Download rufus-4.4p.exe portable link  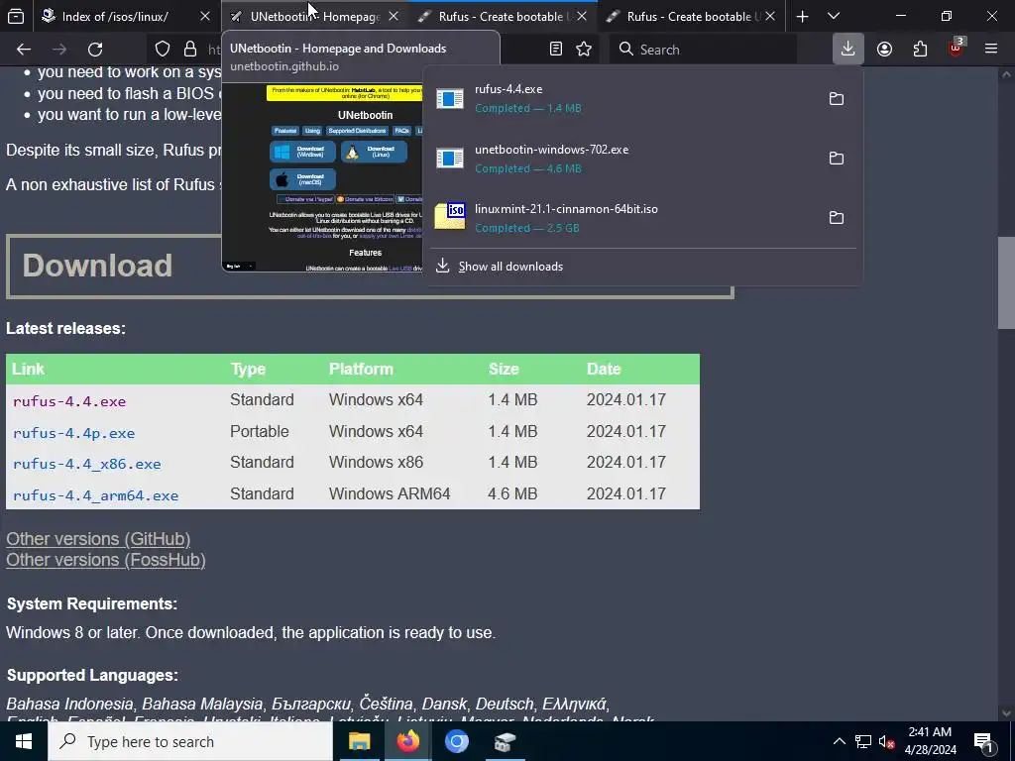73,433
